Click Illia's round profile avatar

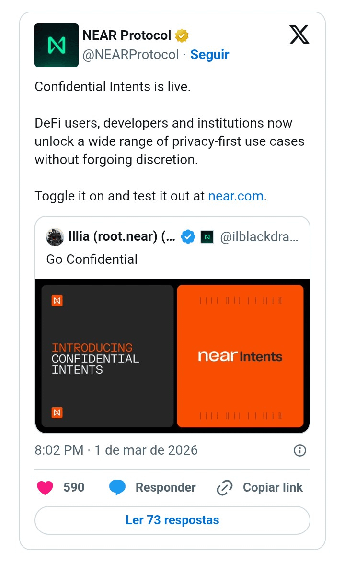55,237
